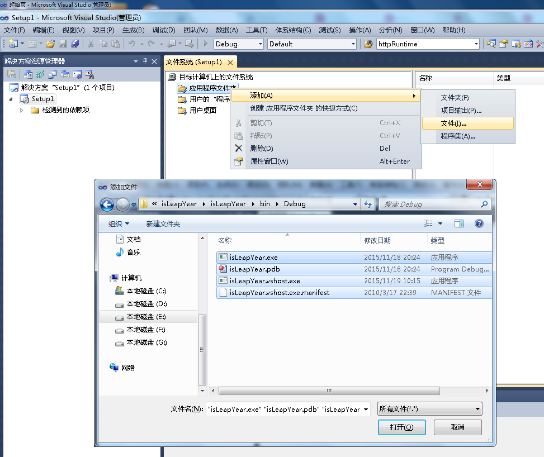Choose File(I)... in the Add submenu
This screenshot has width=544, height=457.
pyautogui.click(x=468, y=123)
